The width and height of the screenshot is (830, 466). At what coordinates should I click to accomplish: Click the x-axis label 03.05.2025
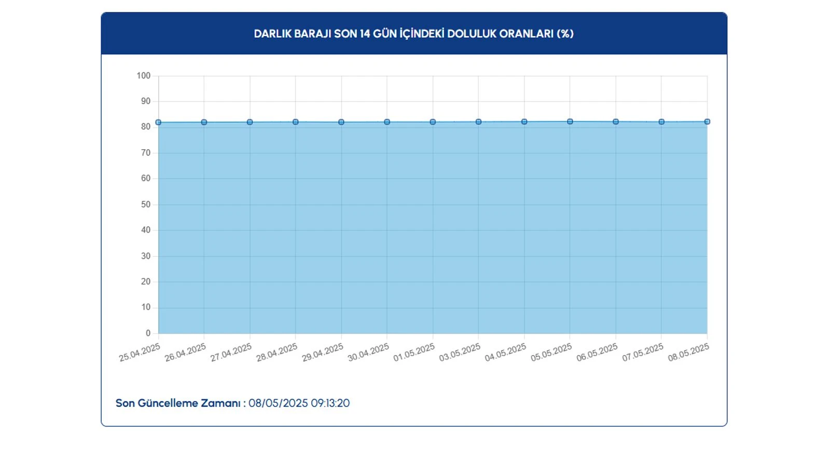pos(460,353)
